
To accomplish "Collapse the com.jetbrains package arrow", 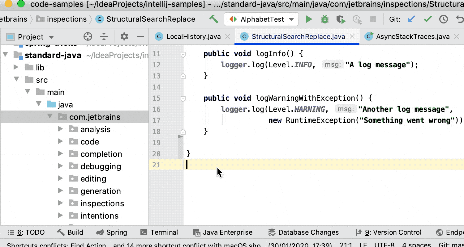I will click(50, 117).
